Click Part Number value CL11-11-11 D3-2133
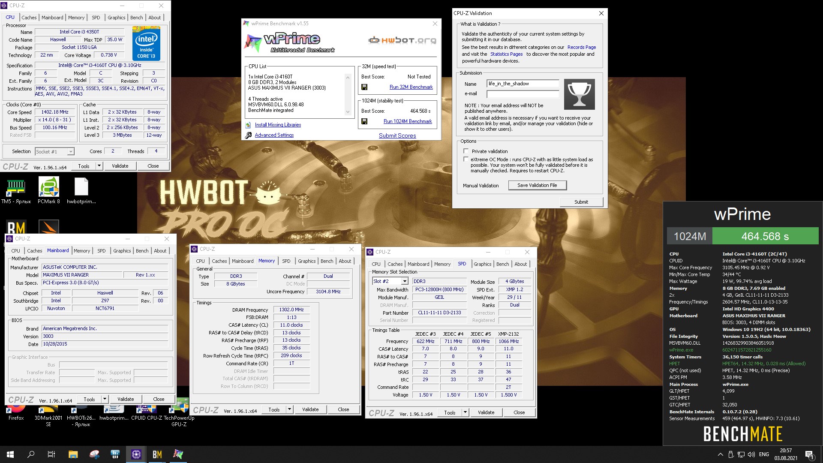Viewport: 823px width, 463px height. coord(439,313)
